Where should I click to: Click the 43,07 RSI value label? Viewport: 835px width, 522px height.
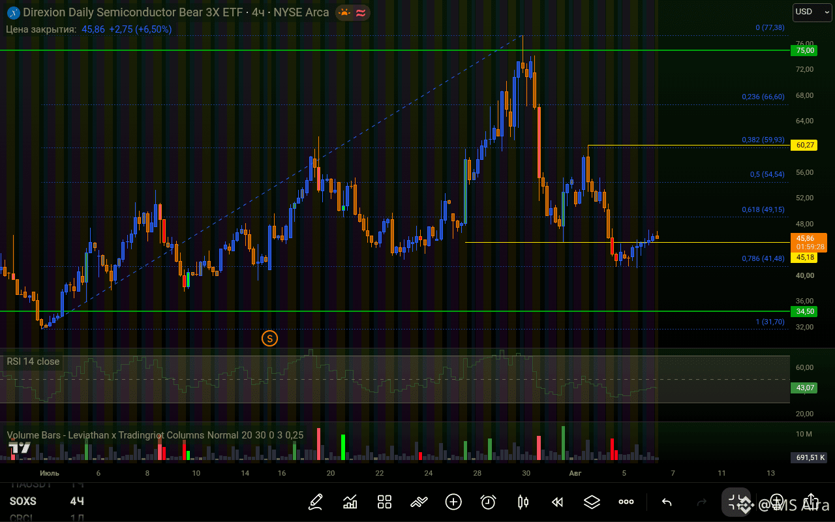pos(803,388)
